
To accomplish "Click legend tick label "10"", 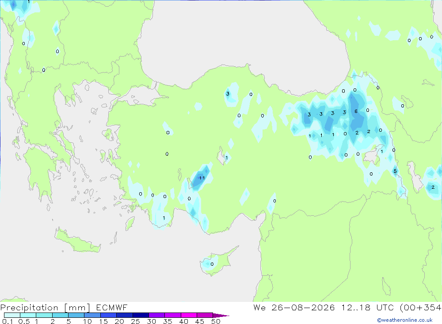I will [88, 321].
